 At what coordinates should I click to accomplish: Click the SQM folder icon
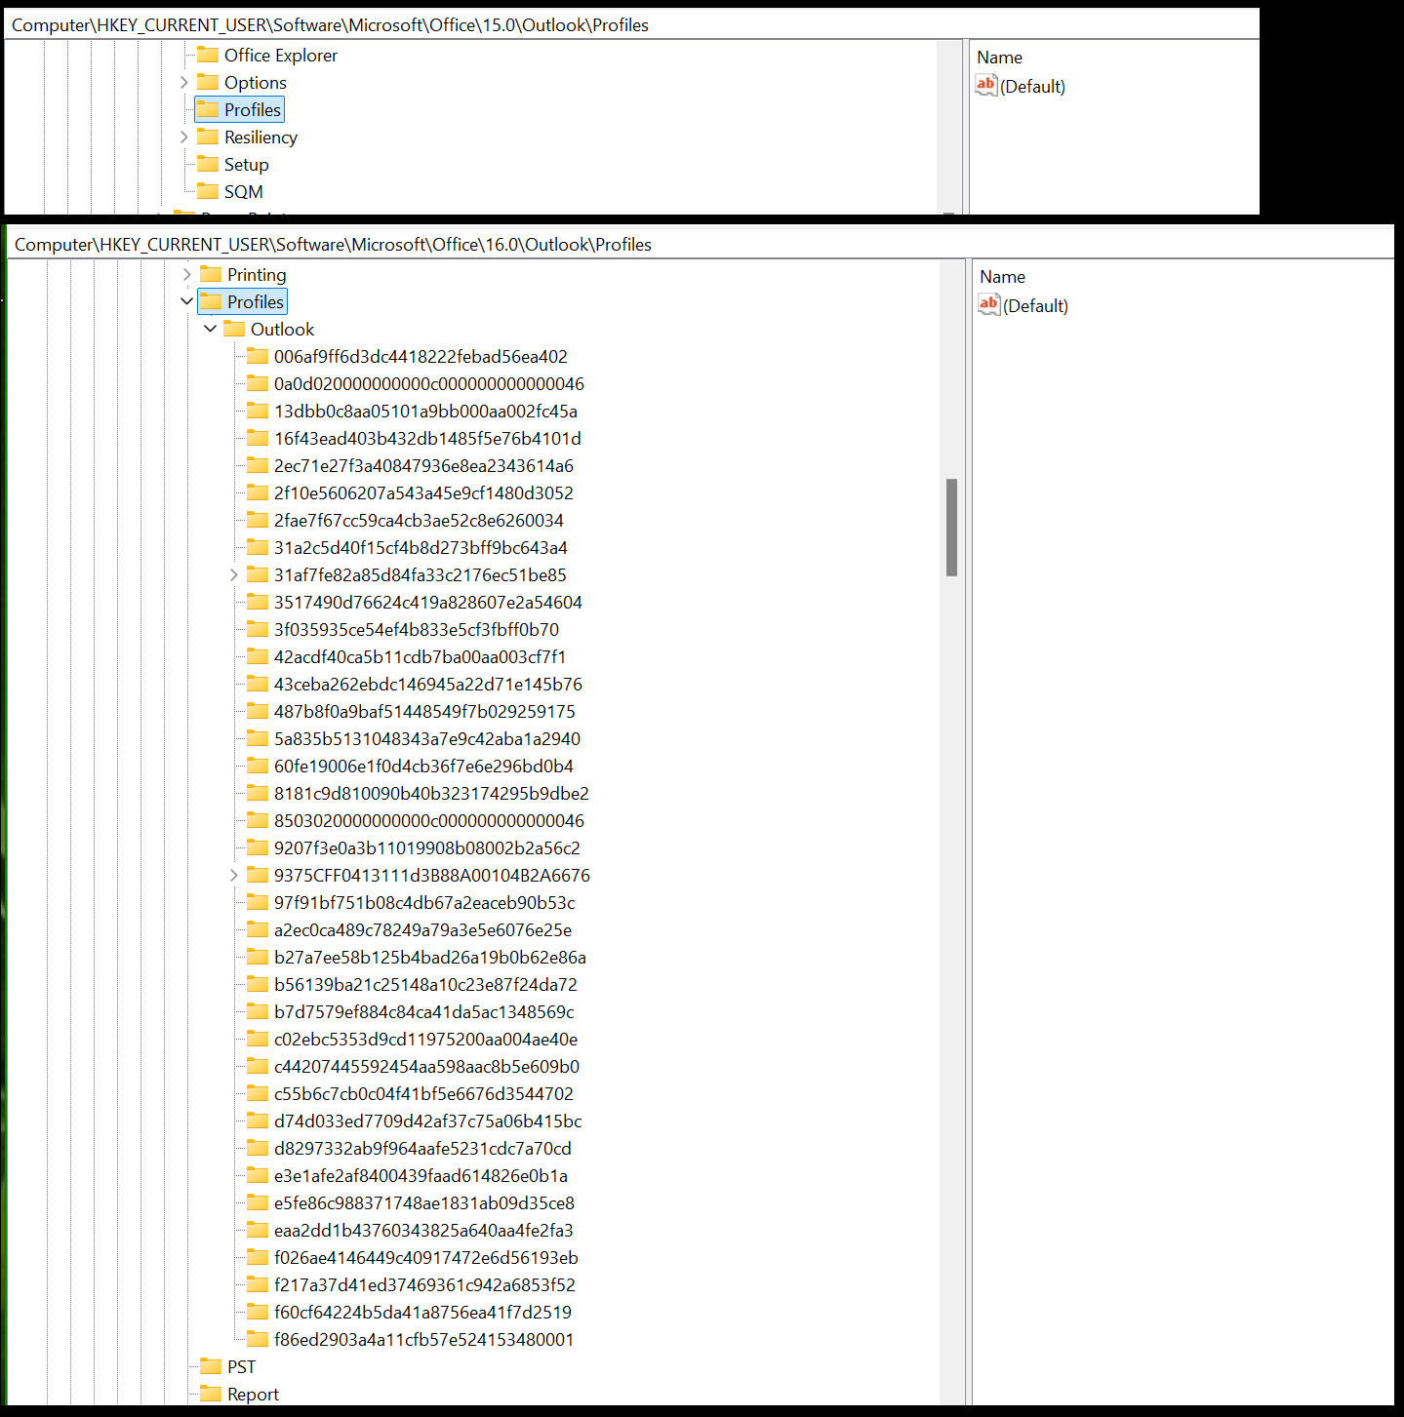pos(208,191)
